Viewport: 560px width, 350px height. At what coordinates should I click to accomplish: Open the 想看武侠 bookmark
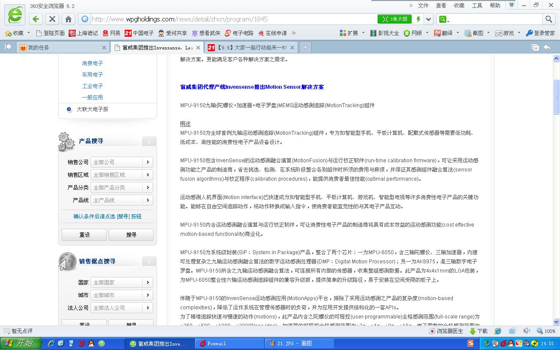[206, 33]
